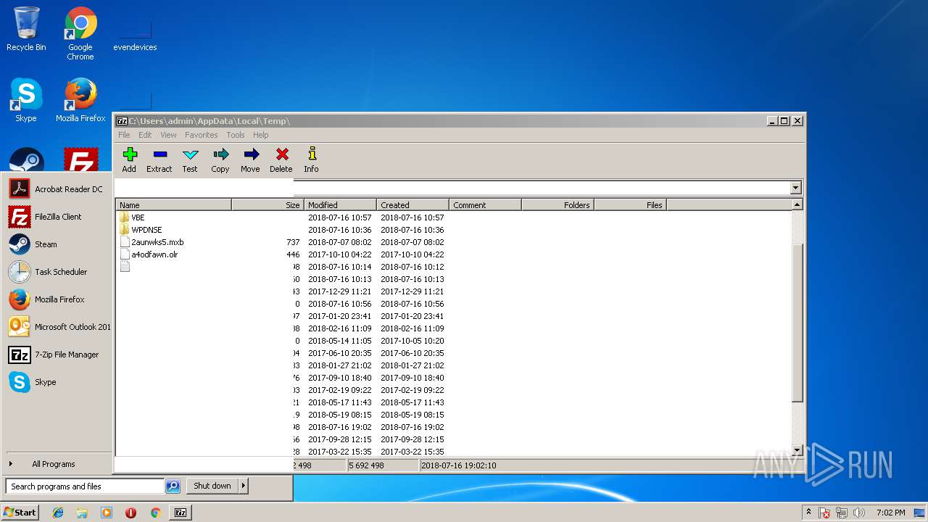Expand the Shut down options arrow
The image size is (928, 522).
(x=244, y=486)
